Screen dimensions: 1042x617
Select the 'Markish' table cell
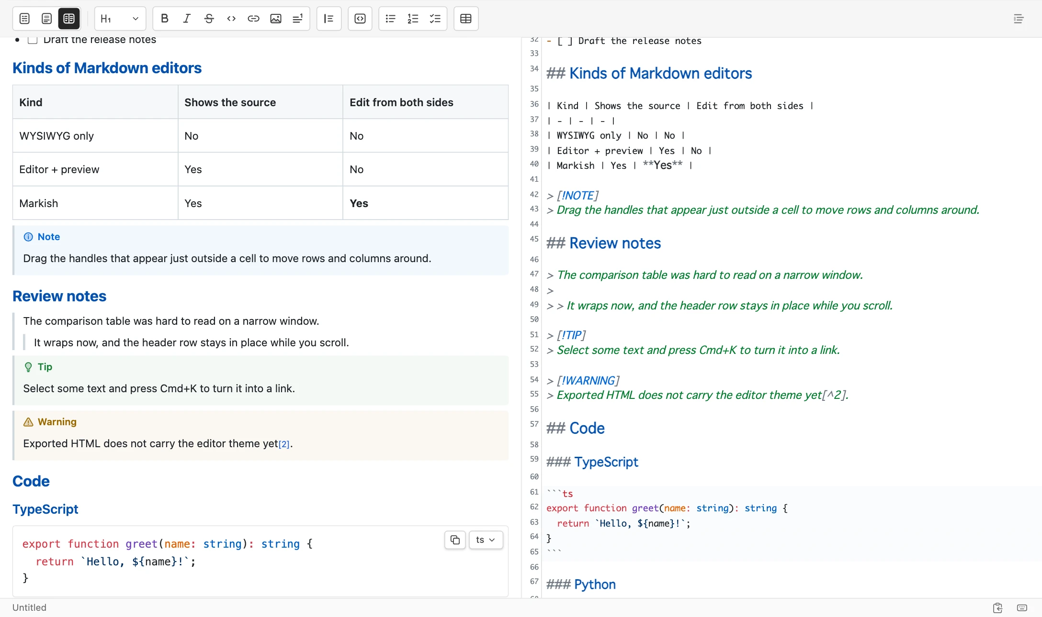pos(95,203)
